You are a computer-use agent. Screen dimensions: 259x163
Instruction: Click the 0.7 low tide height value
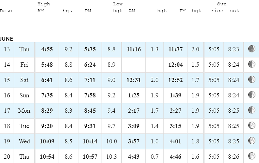154,157
